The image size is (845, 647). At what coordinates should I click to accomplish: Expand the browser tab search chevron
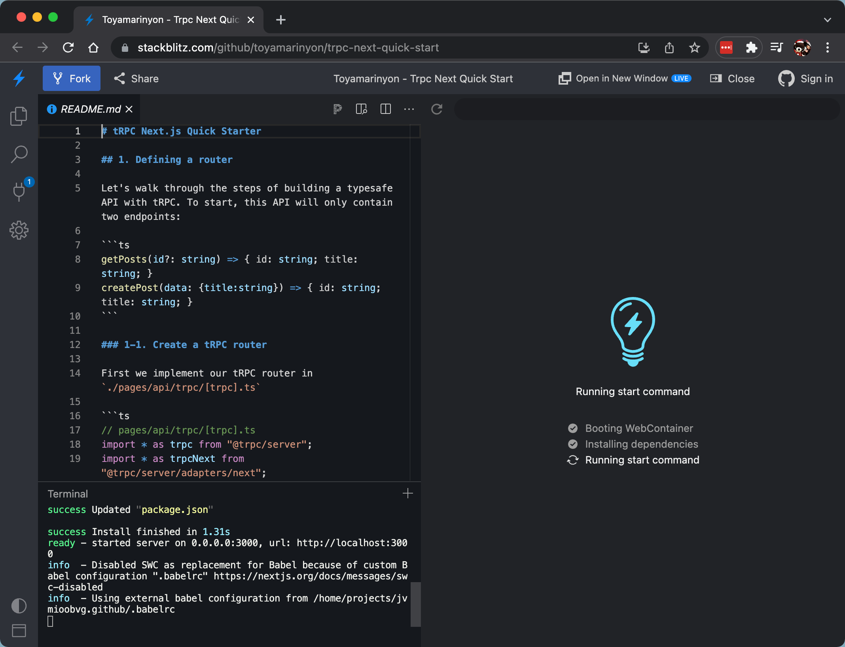827,20
